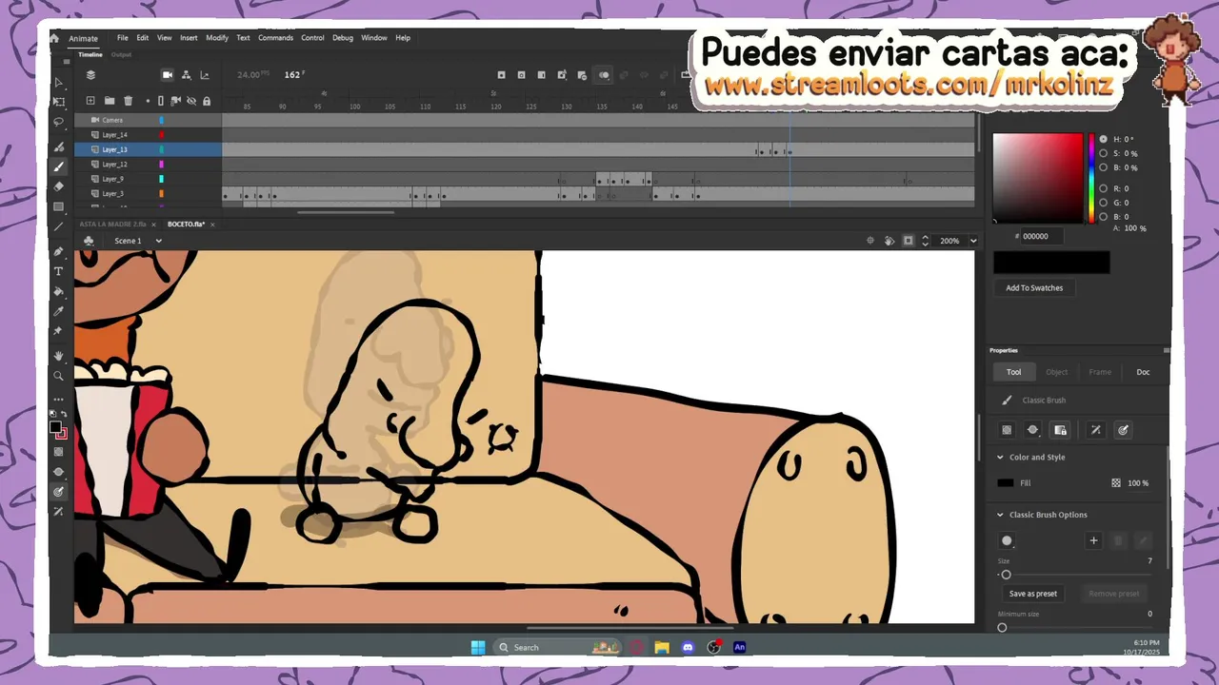Screen dimensions: 1219x685
Task: Click the New Layer plus icon
Action: pyautogui.click(x=90, y=101)
